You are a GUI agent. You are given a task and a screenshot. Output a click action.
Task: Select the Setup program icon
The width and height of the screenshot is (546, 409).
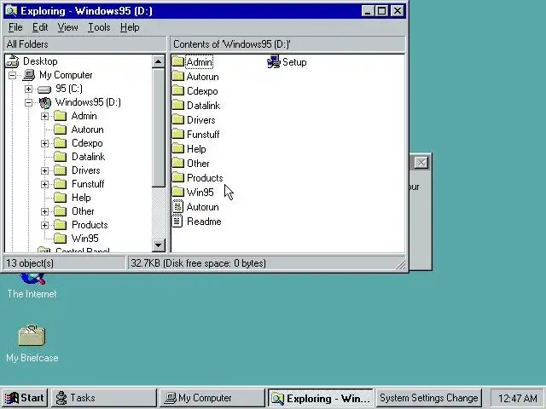tap(274, 62)
